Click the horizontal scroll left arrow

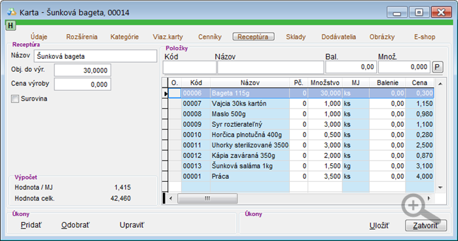pyautogui.click(x=171, y=199)
